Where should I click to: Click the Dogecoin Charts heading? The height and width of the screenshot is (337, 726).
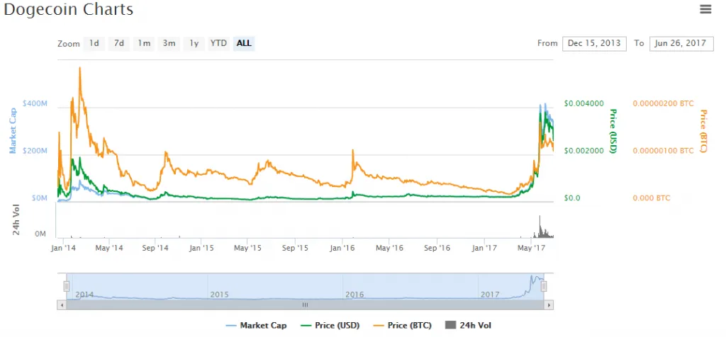(69, 9)
